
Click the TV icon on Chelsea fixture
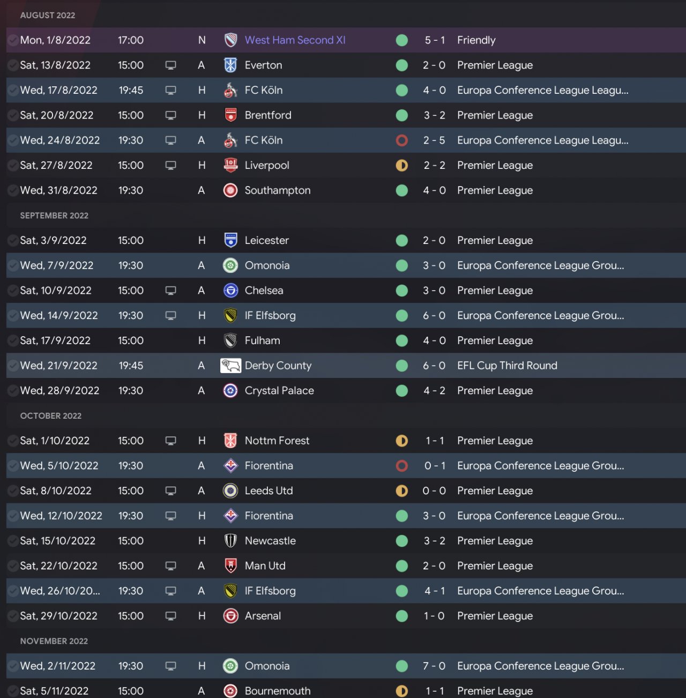171,291
